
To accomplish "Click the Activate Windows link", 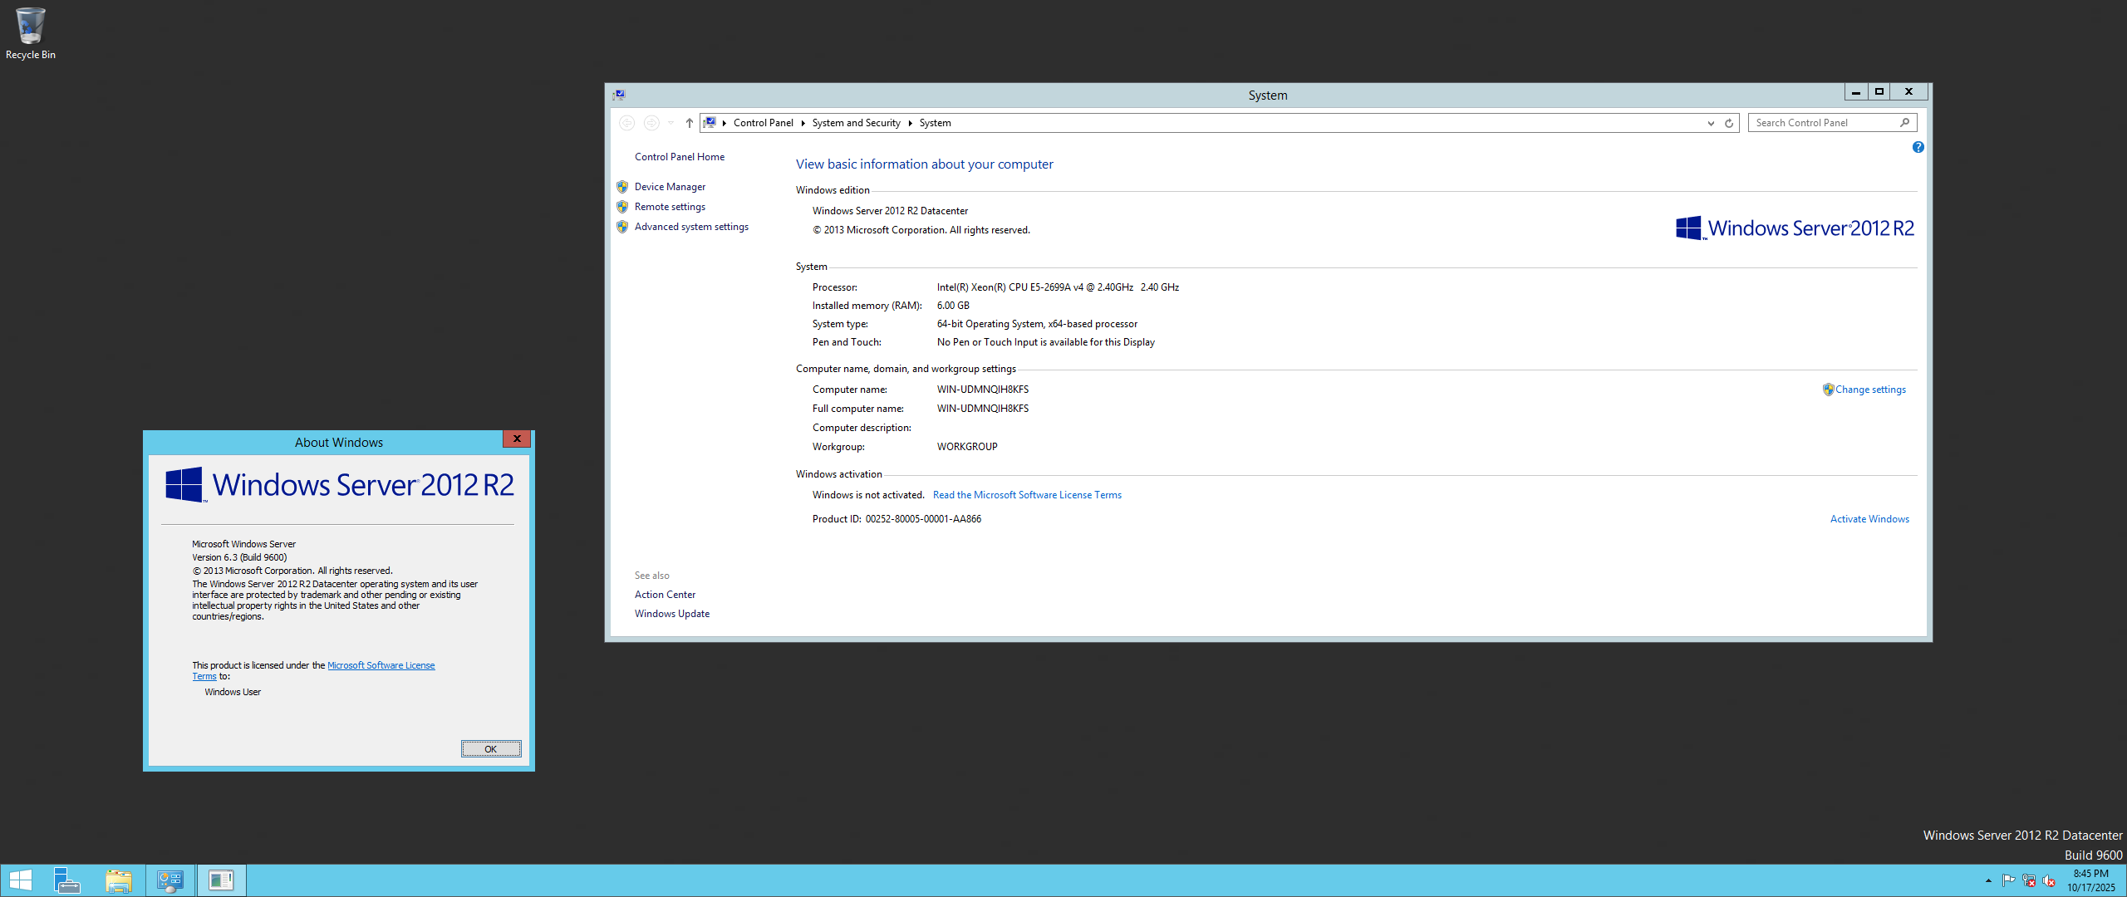I will [x=1869, y=519].
